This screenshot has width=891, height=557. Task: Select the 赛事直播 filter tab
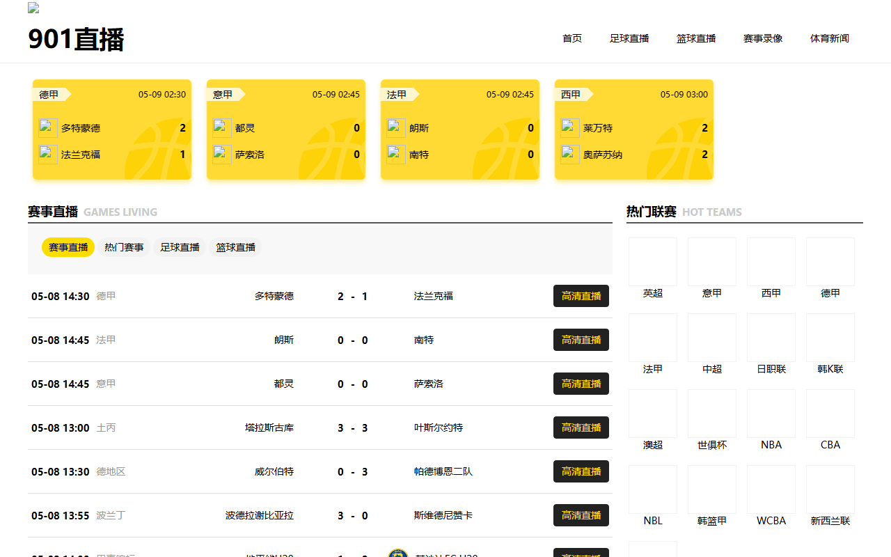[x=68, y=247]
